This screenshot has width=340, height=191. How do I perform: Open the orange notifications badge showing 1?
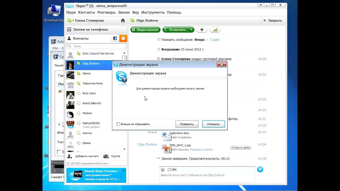coord(123,38)
